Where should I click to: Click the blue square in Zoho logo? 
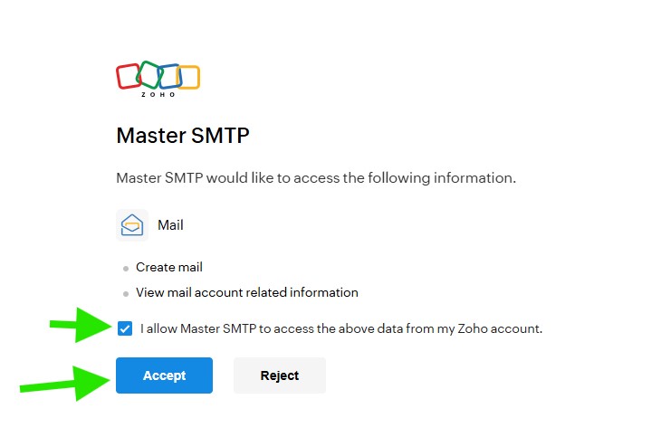tap(169, 76)
